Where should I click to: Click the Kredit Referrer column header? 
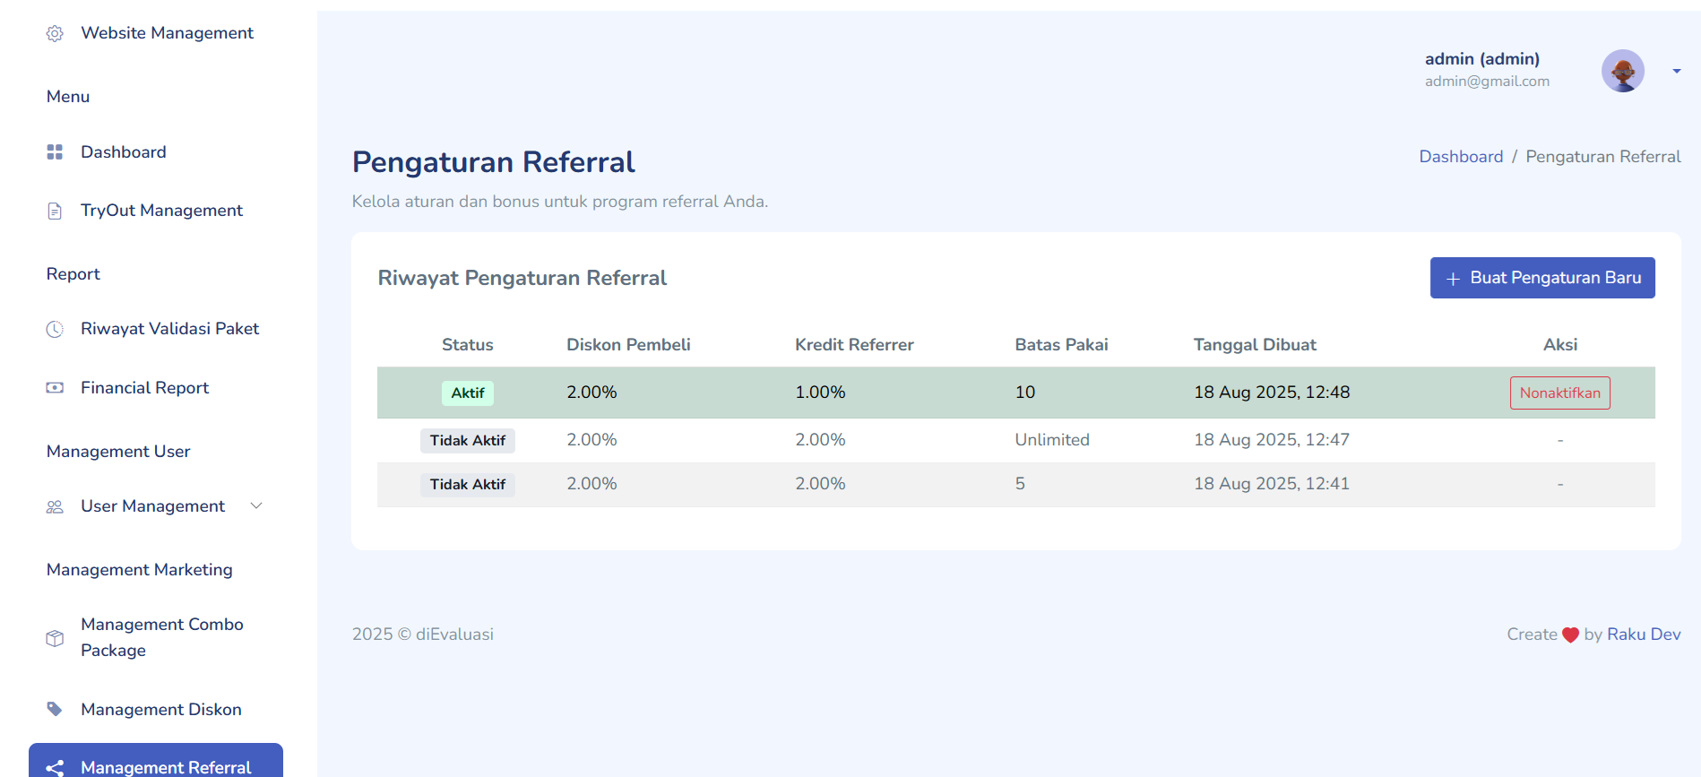[854, 345]
